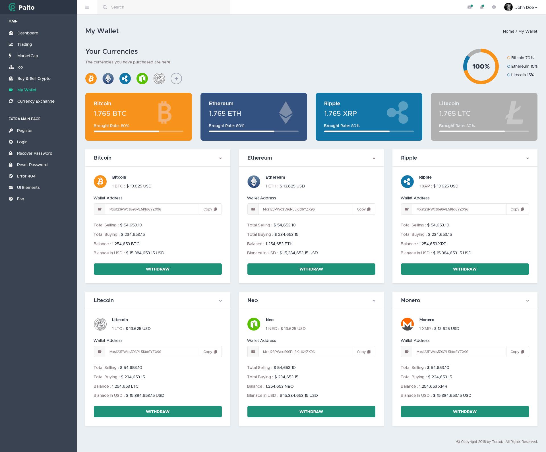Open the Currency Exchange menu item
The height and width of the screenshot is (452, 546).
pos(36,101)
